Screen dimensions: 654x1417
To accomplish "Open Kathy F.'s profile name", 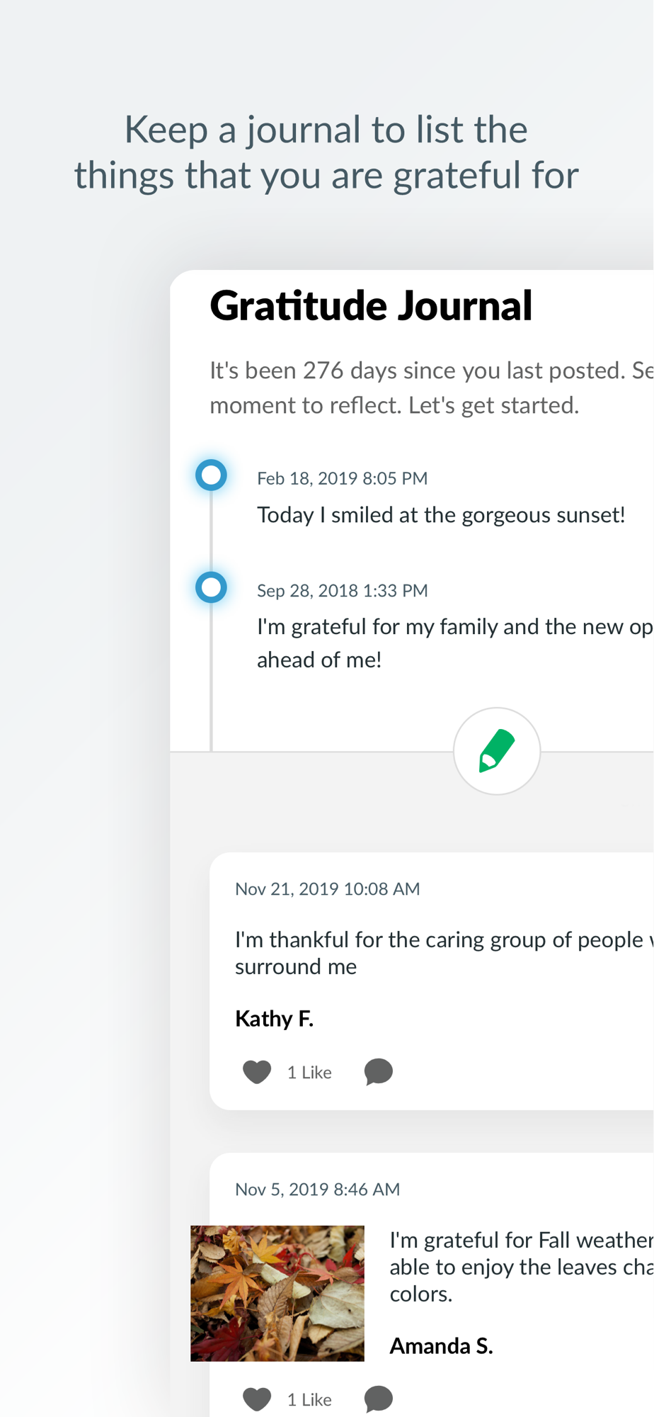I will click(x=274, y=1019).
